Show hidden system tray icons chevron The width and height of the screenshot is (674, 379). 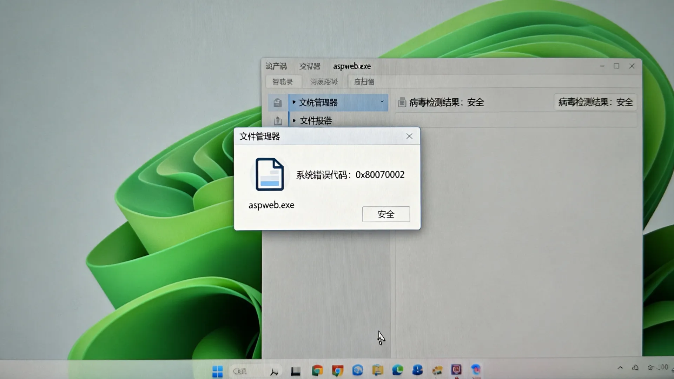pyautogui.click(x=620, y=368)
